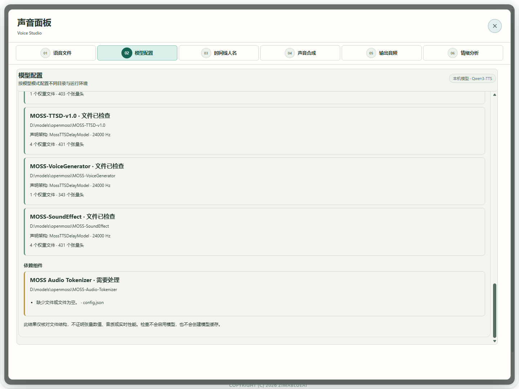This screenshot has width=519, height=389.
Task: Open the 输出音频 tab
Action: (382, 53)
